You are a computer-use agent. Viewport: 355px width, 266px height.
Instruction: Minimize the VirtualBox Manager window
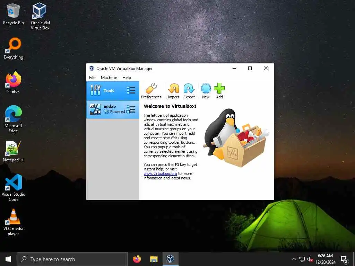click(234, 68)
